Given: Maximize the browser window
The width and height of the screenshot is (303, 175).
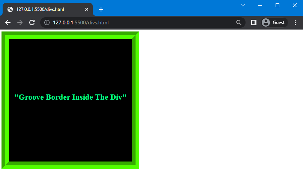Looking at the screenshot, I should [277, 5].
